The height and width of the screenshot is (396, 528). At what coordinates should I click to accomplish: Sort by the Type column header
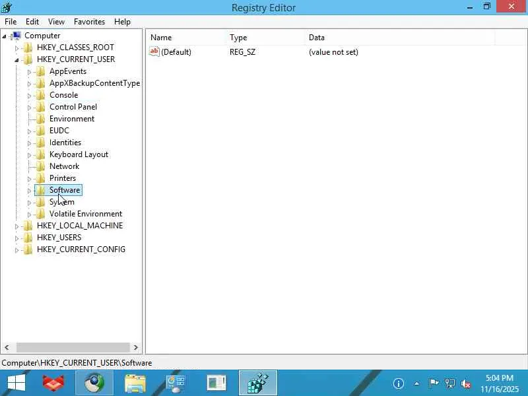pyautogui.click(x=266, y=38)
